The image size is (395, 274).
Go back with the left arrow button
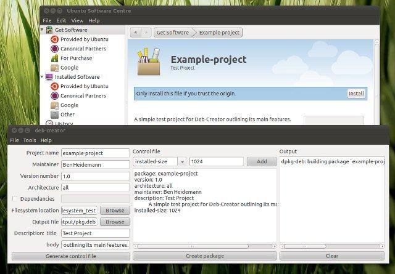click(x=136, y=33)
